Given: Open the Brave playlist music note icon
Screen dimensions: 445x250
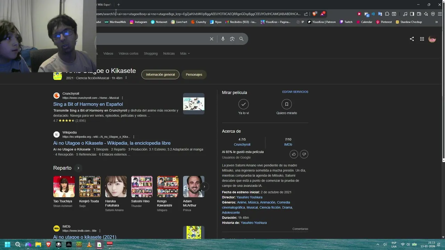Looking at the screenshot, I should 405,14.
